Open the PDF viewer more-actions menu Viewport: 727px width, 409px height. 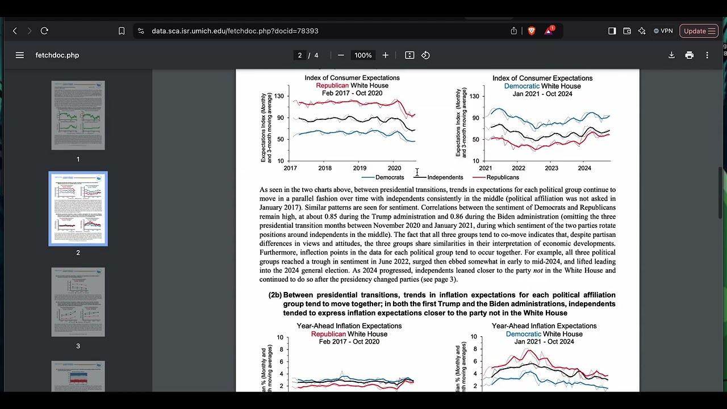click(707, 55)
